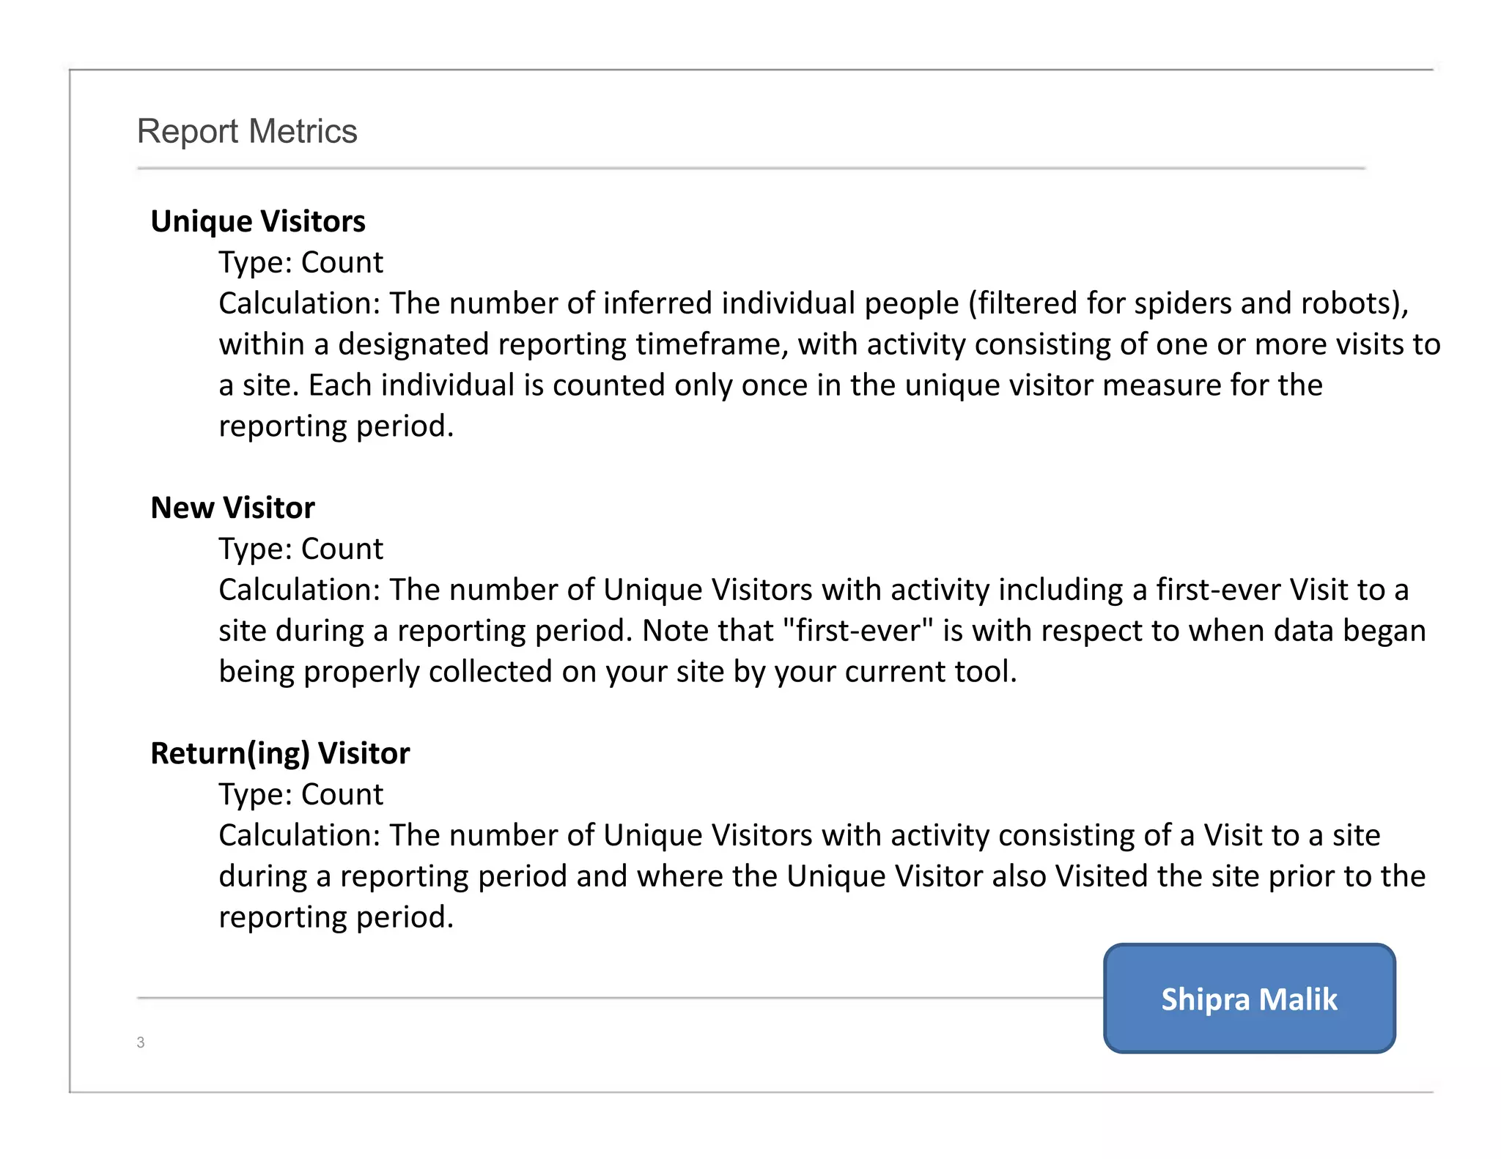Click the line starting 'during a reporting period and where'
Image resolution: width=1501 pixels, height=1159 pixels.
pos(822,876)
